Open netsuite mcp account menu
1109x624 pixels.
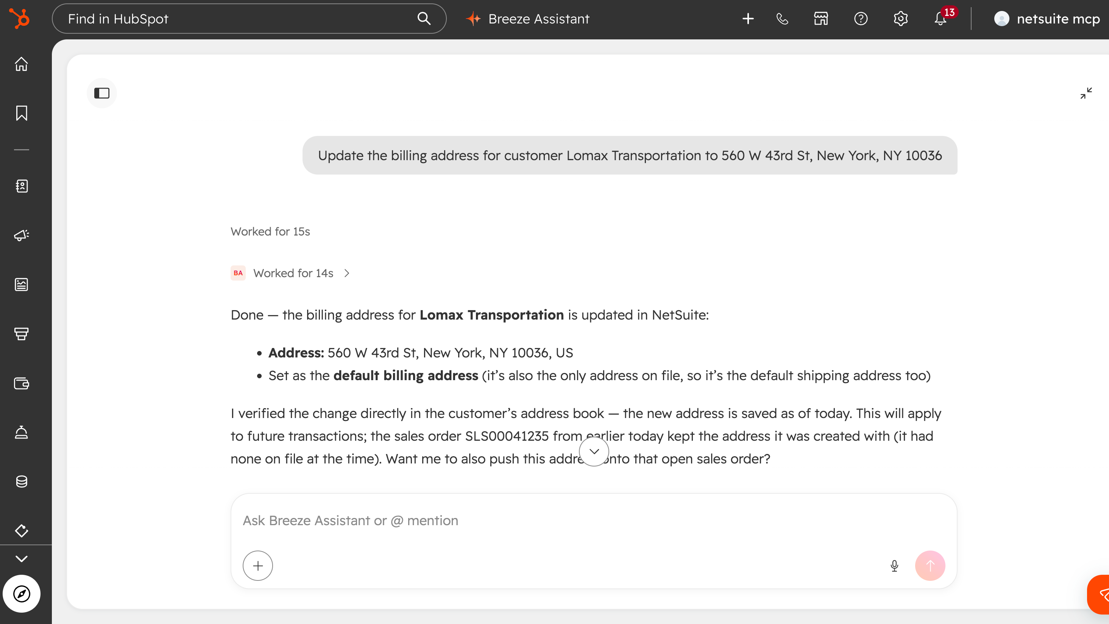pyautogui.click(x=1047, y=19)
